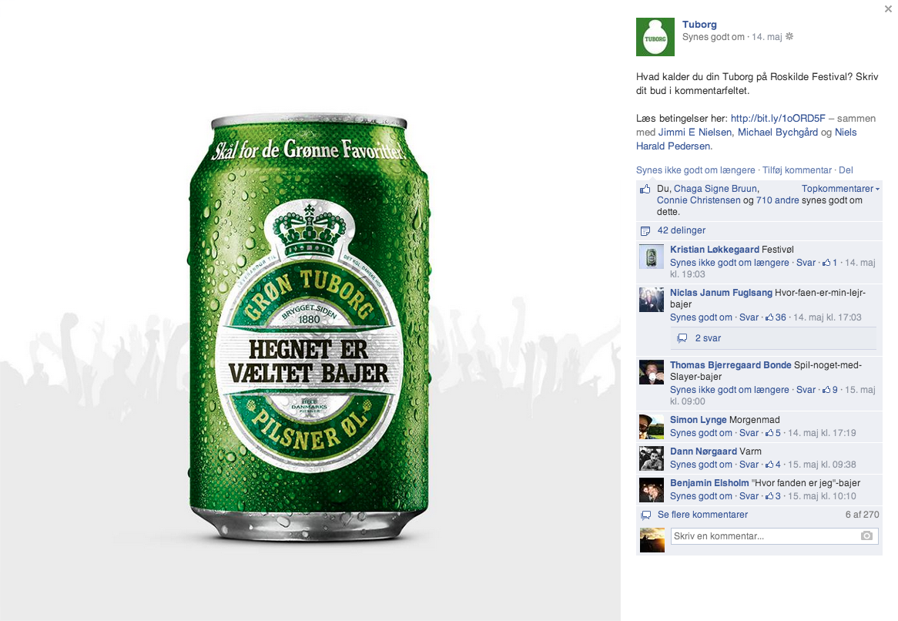
Task: Expand Se flere kommentarer
Action: pyautogui.click(x=702, y=515)
